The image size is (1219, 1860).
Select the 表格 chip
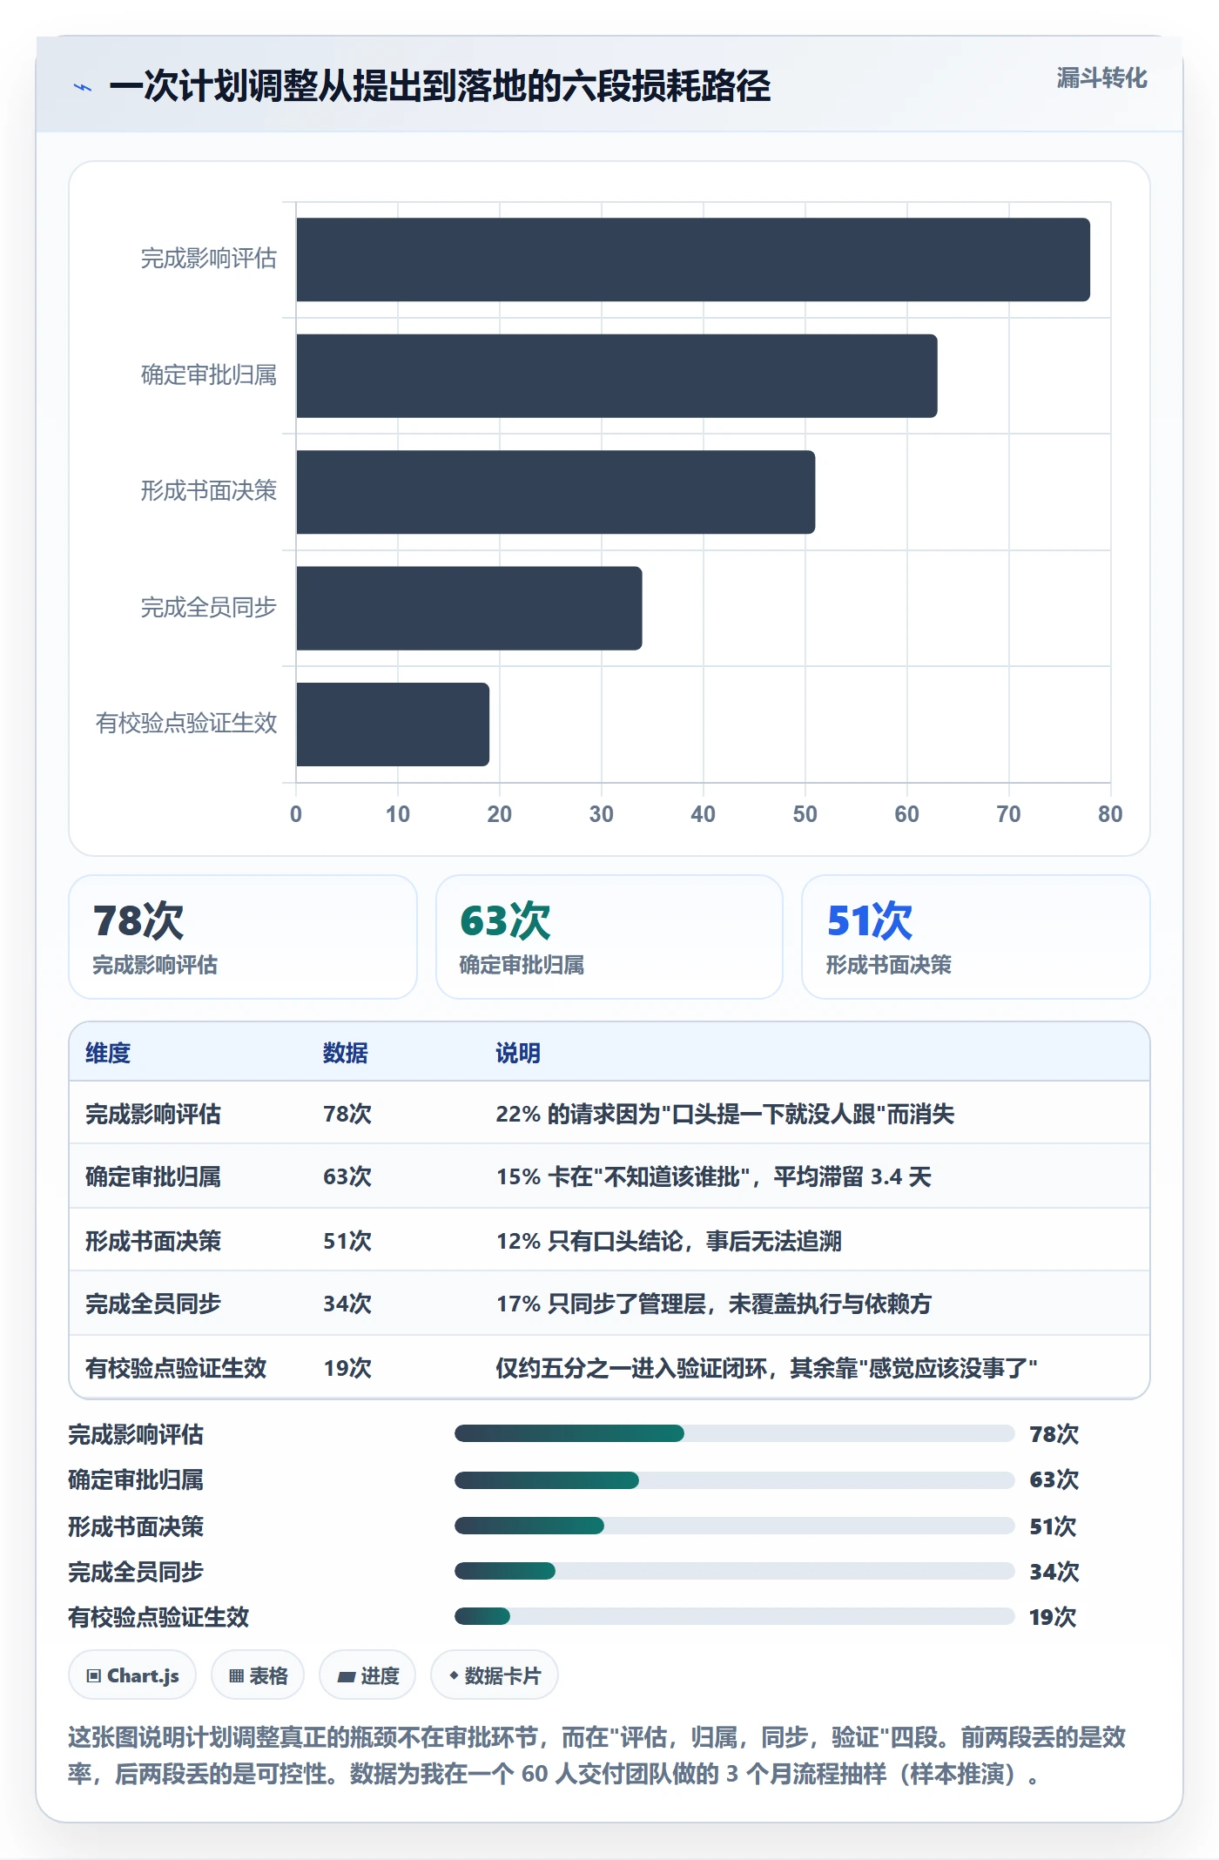pyautogui.click(x=258, y=1675)
